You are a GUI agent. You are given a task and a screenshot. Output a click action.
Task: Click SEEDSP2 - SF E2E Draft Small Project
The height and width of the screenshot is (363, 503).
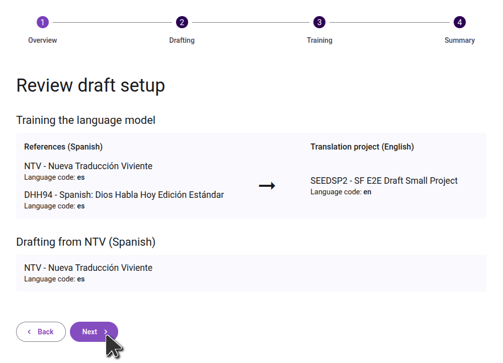click(384, 181)
